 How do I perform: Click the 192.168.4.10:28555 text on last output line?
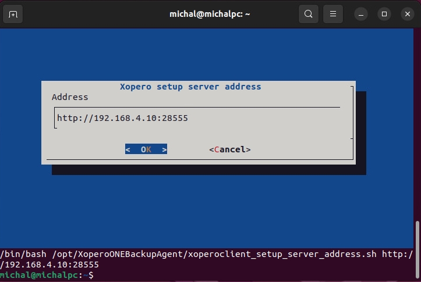point(51,265)
